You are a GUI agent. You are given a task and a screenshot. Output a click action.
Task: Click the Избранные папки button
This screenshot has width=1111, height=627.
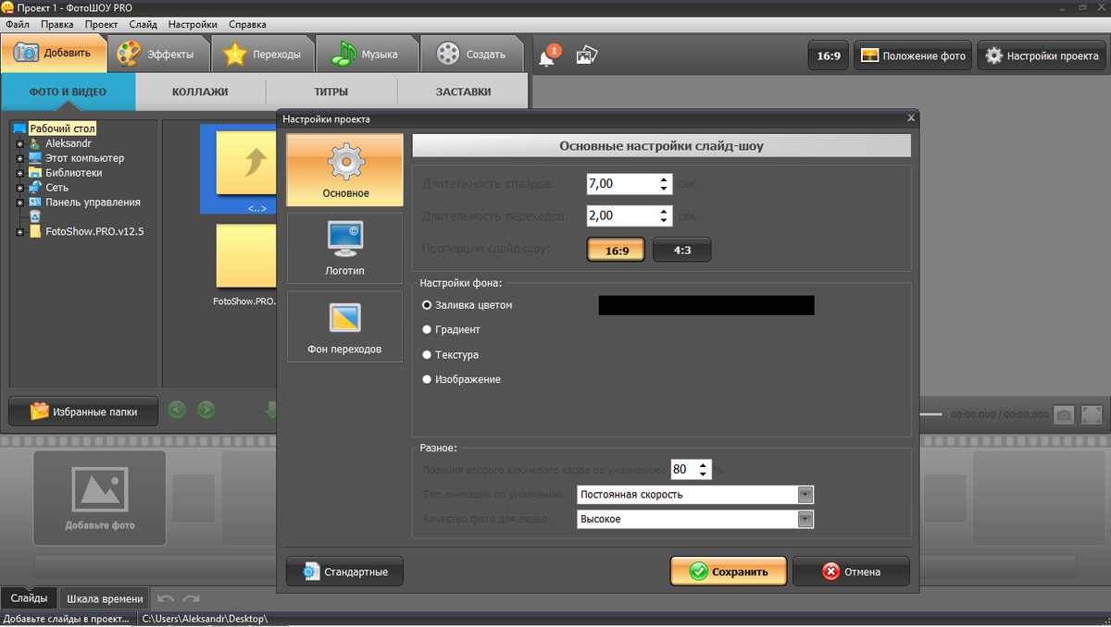click(83, 412)
